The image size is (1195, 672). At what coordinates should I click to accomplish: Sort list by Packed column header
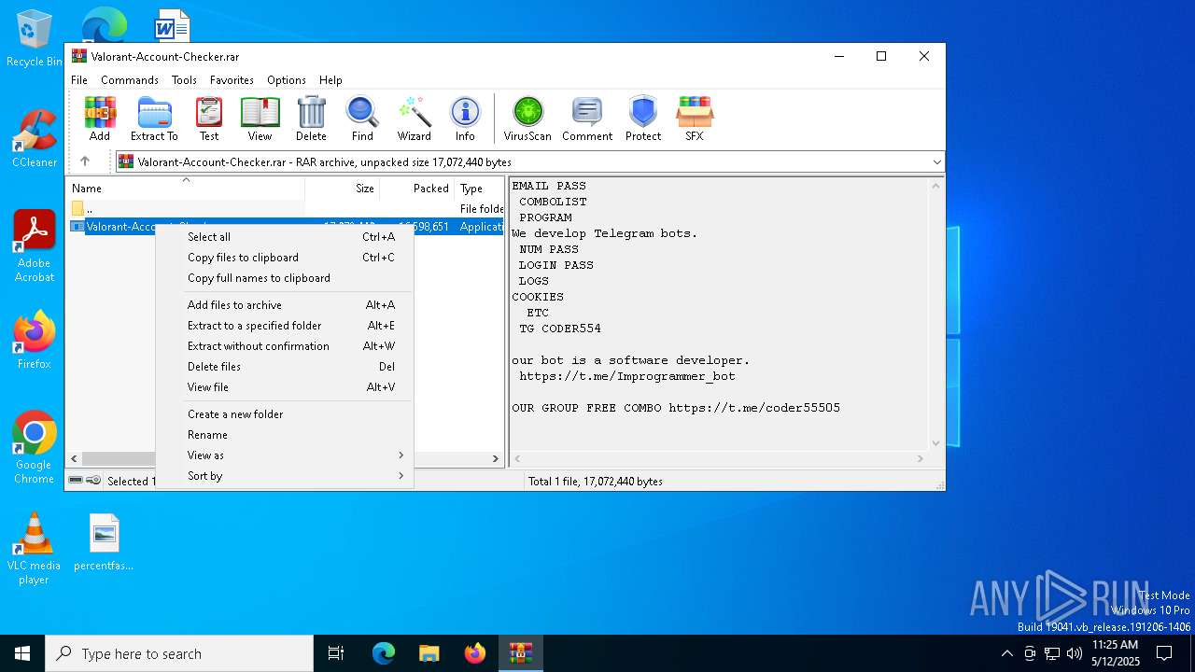point(416,188)
